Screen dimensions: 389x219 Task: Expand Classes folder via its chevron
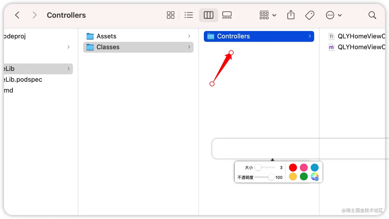click(x=189, y=47)
